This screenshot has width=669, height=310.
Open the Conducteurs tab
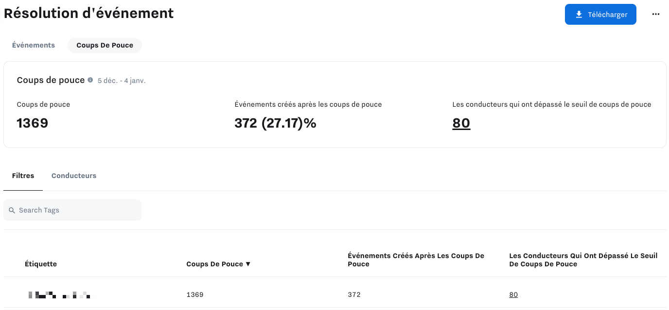74,176
